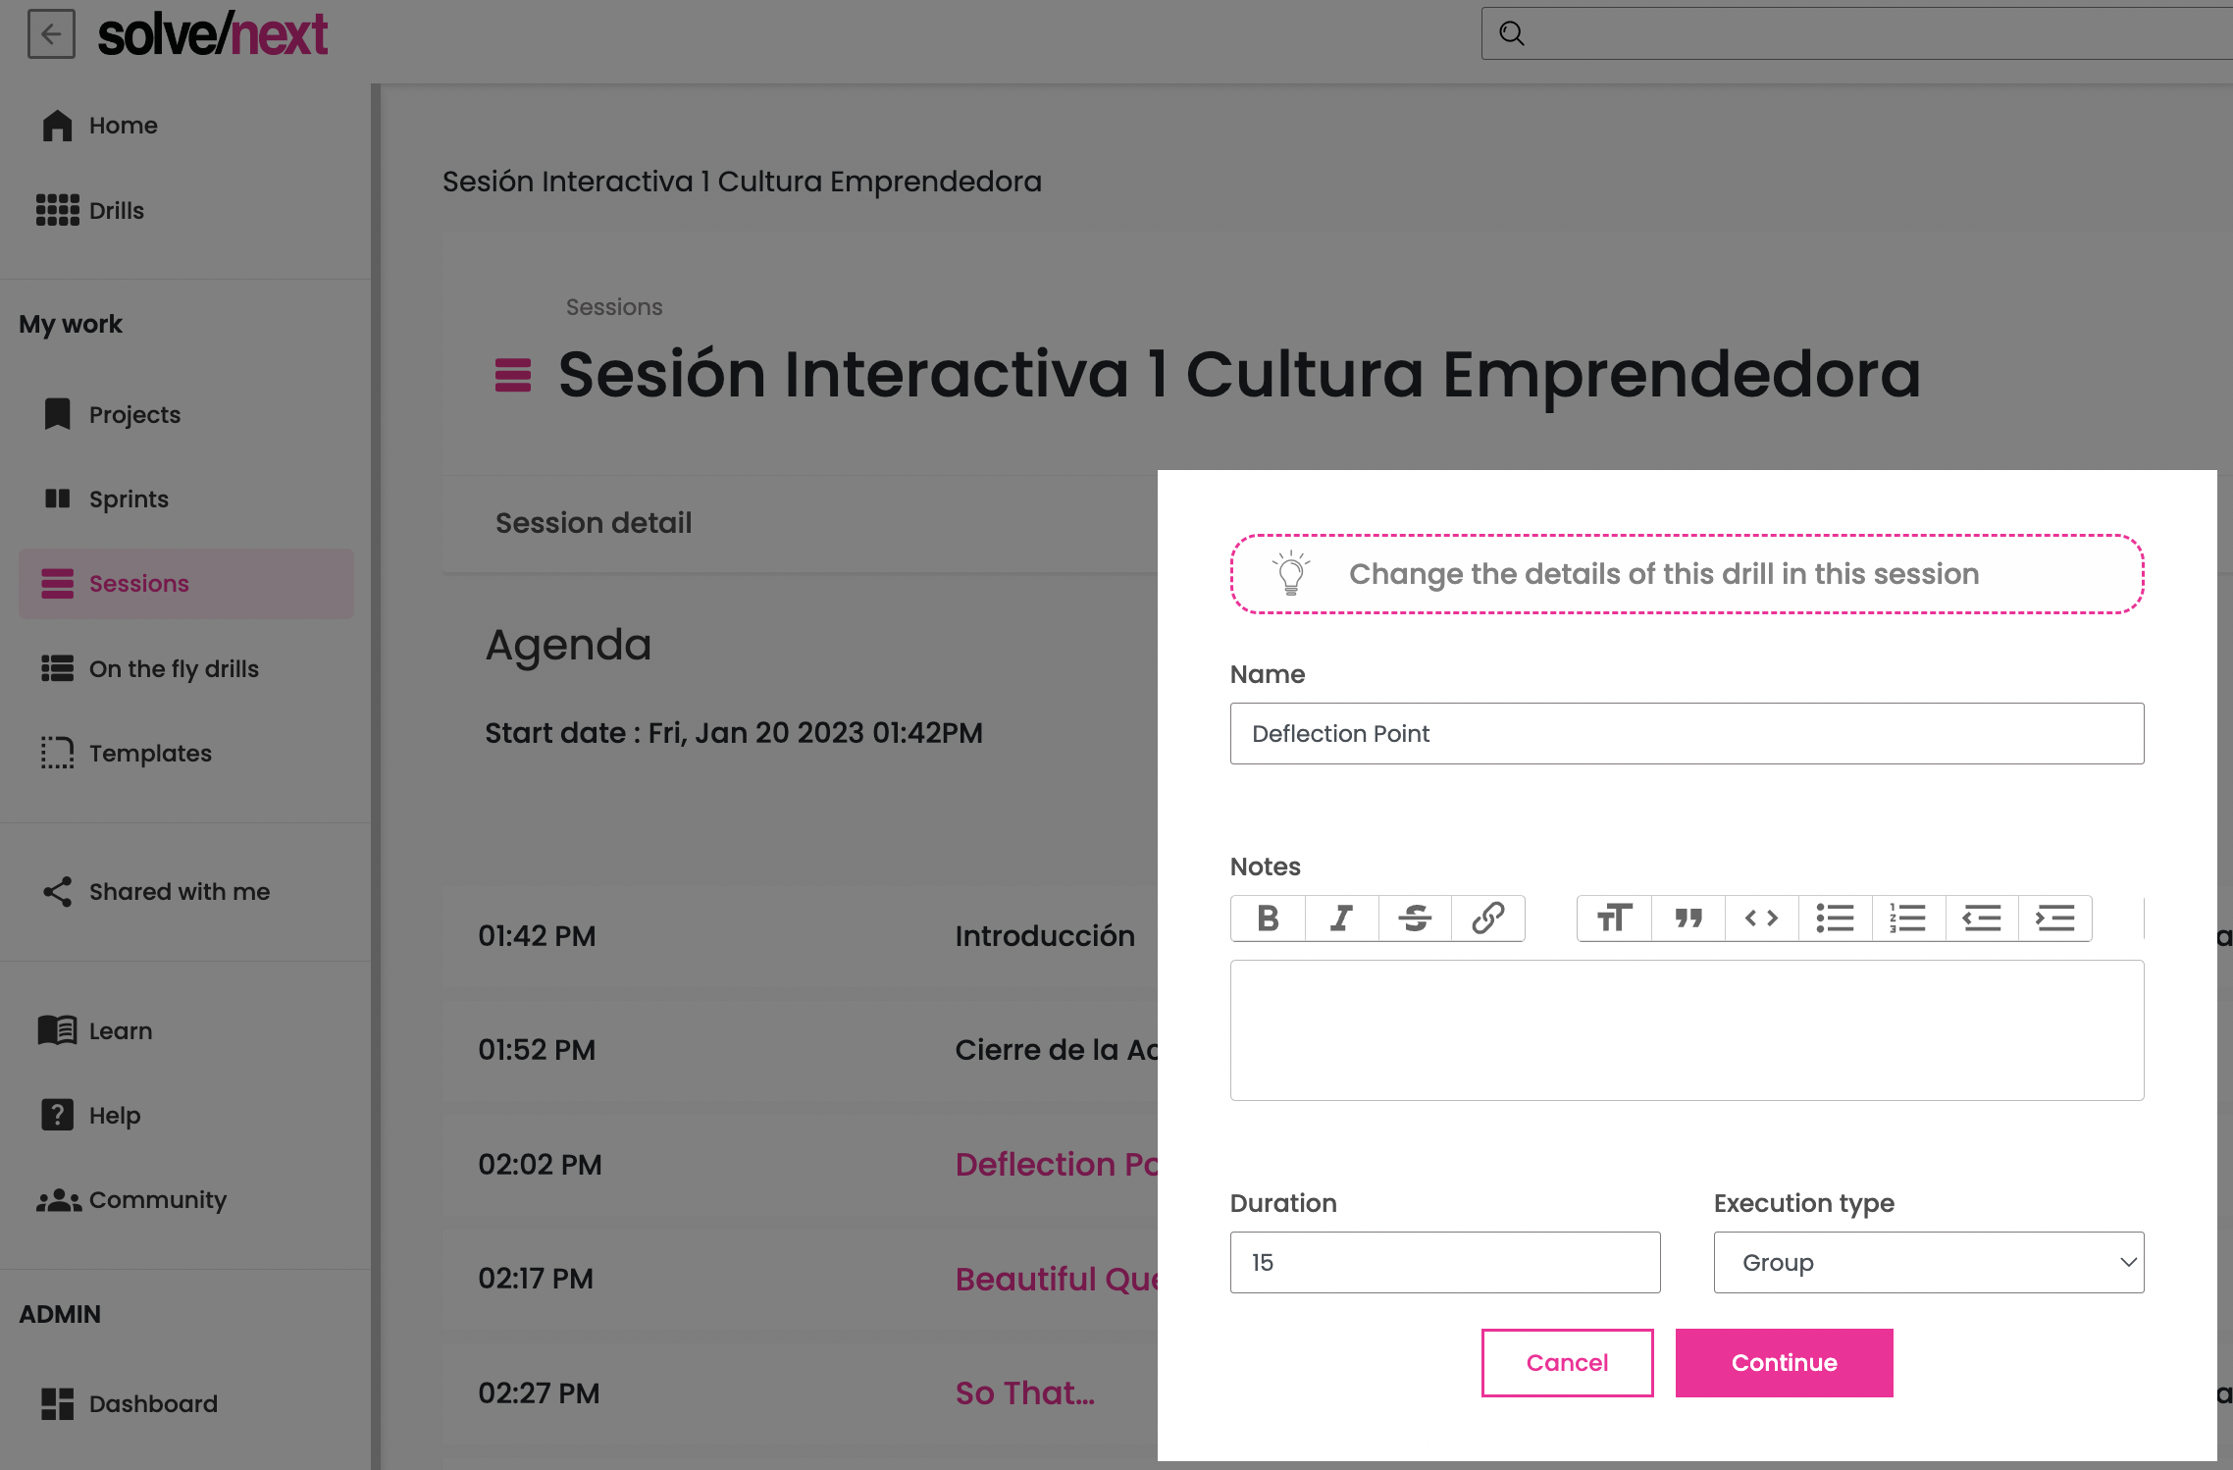Go to On the fly drills

coord(174,668)
